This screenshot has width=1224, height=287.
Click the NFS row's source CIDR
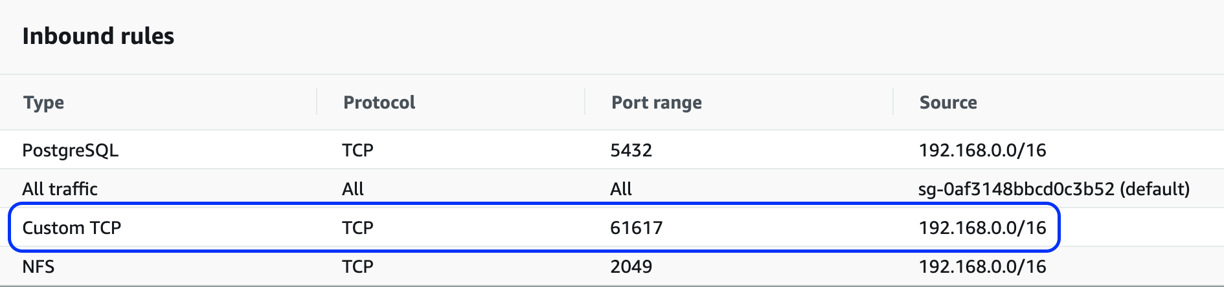coord(982,267)
